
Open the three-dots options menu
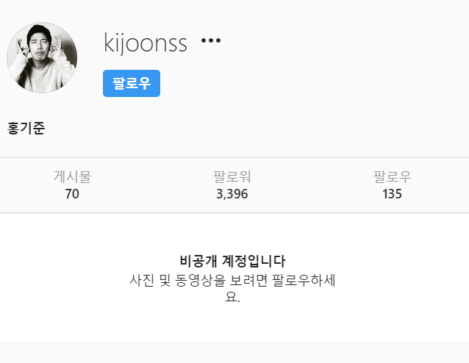tap(211, 40)
